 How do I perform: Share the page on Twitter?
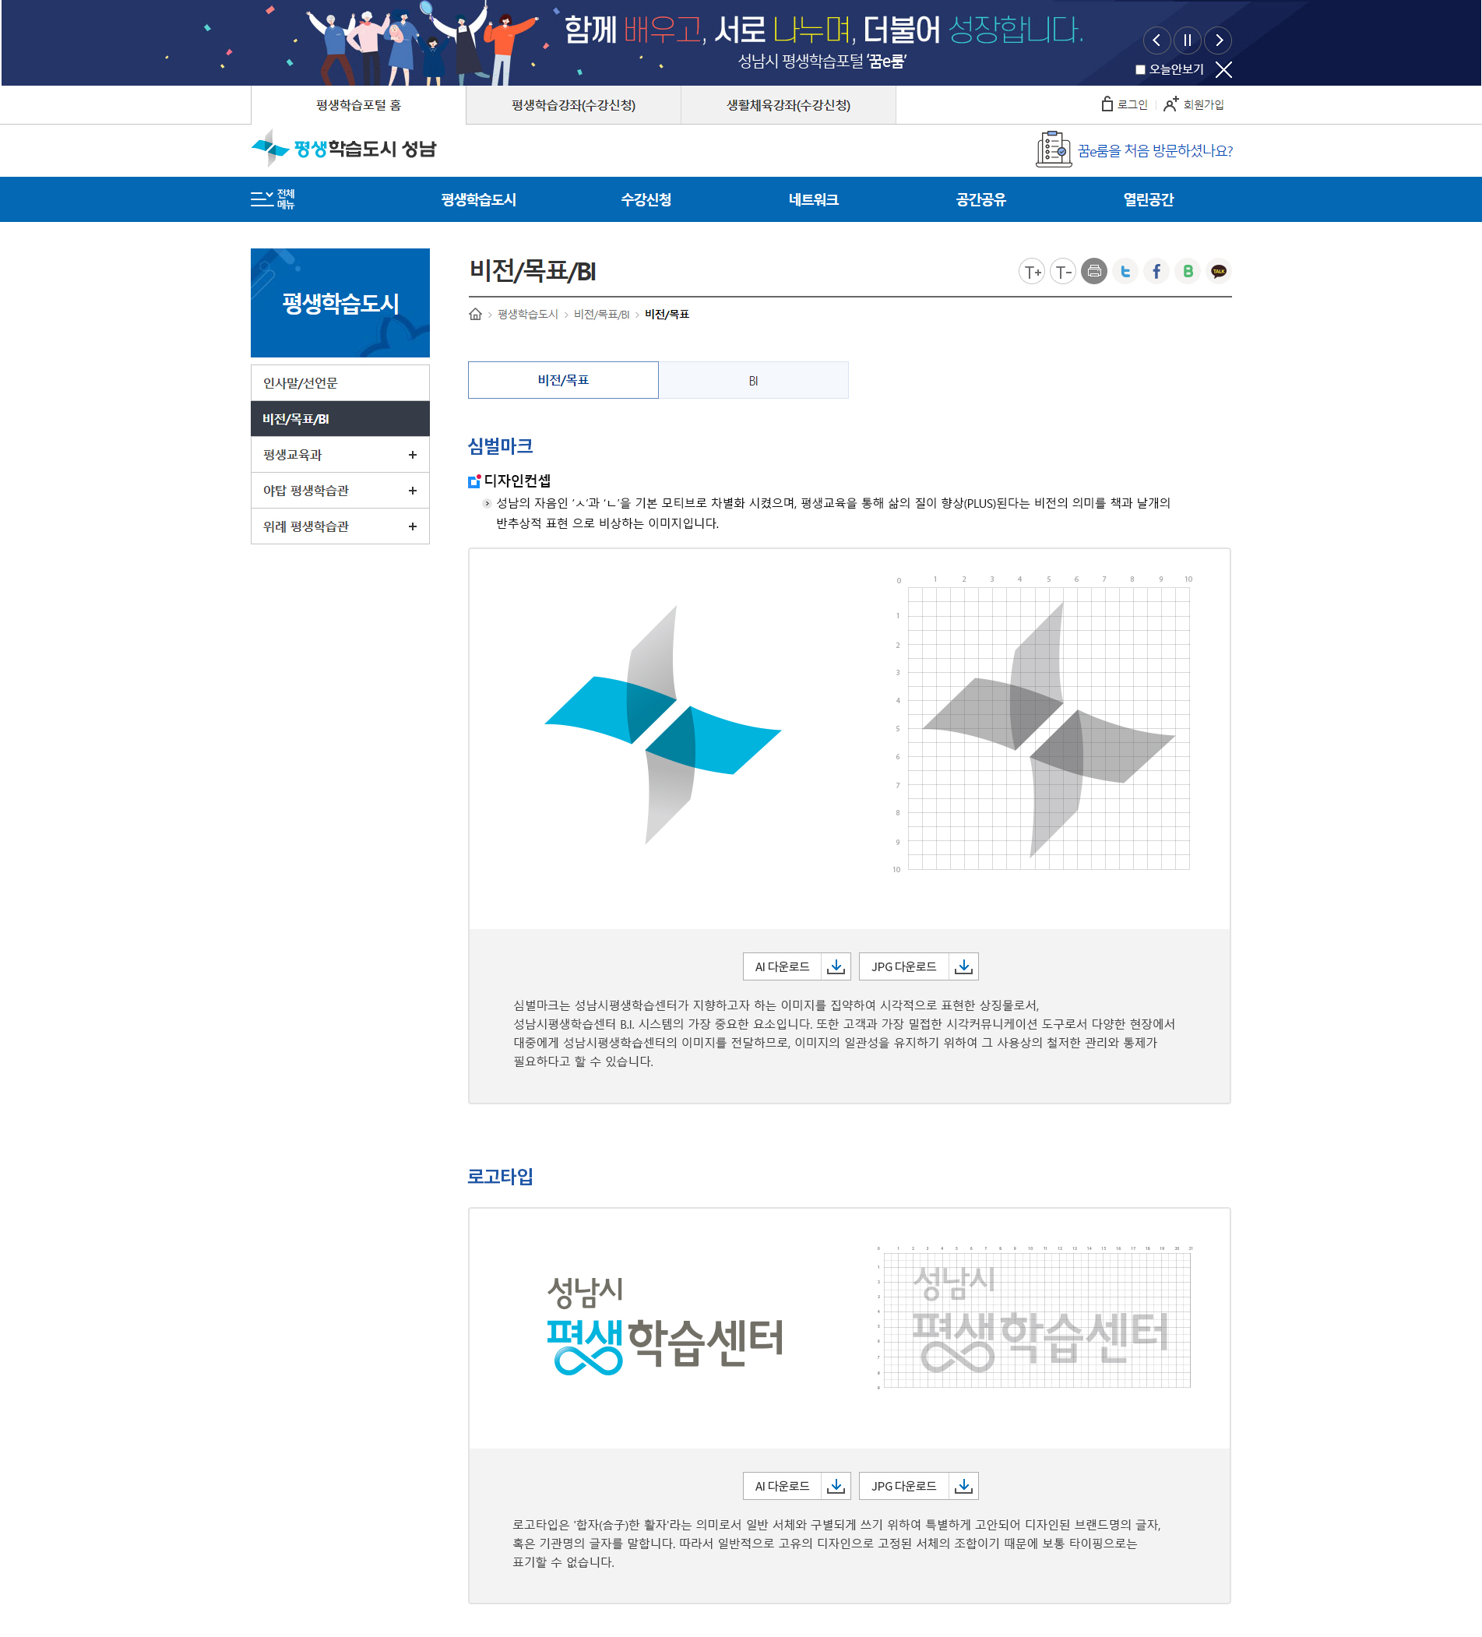[x=1125, y=272]
